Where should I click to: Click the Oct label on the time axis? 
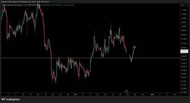(75, 94)
